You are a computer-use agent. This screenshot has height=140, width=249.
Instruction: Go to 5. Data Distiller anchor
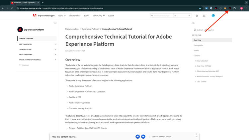[x=201, y=81]
